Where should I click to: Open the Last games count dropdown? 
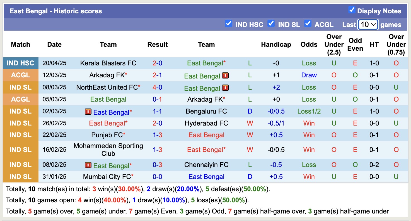pyautogui.click(x=368, y=24)
